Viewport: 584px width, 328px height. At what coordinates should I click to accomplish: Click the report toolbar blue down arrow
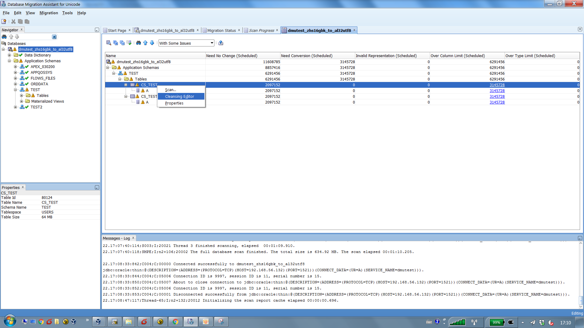pos(152,43)
